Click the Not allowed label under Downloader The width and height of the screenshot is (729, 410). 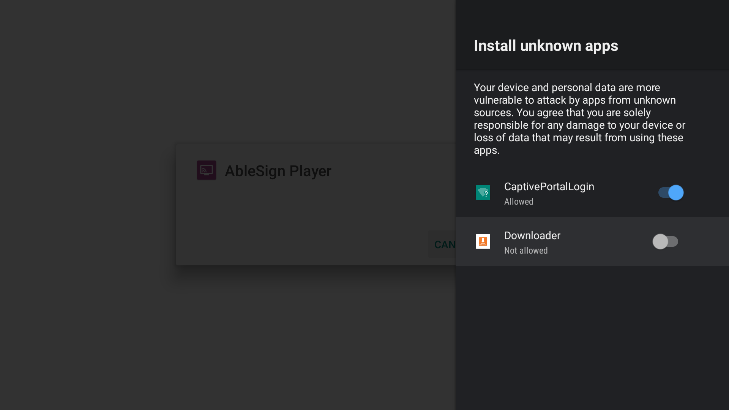click(x=525, y=251)
